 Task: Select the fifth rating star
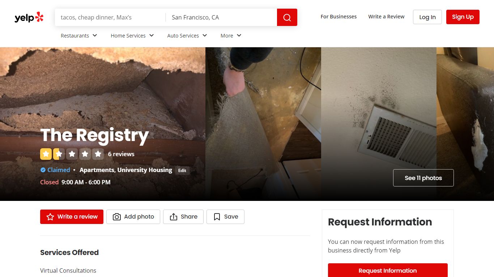pyautogui.click(x=98, y=154)
